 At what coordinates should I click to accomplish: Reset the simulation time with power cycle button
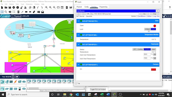click(x=13, y=77)
